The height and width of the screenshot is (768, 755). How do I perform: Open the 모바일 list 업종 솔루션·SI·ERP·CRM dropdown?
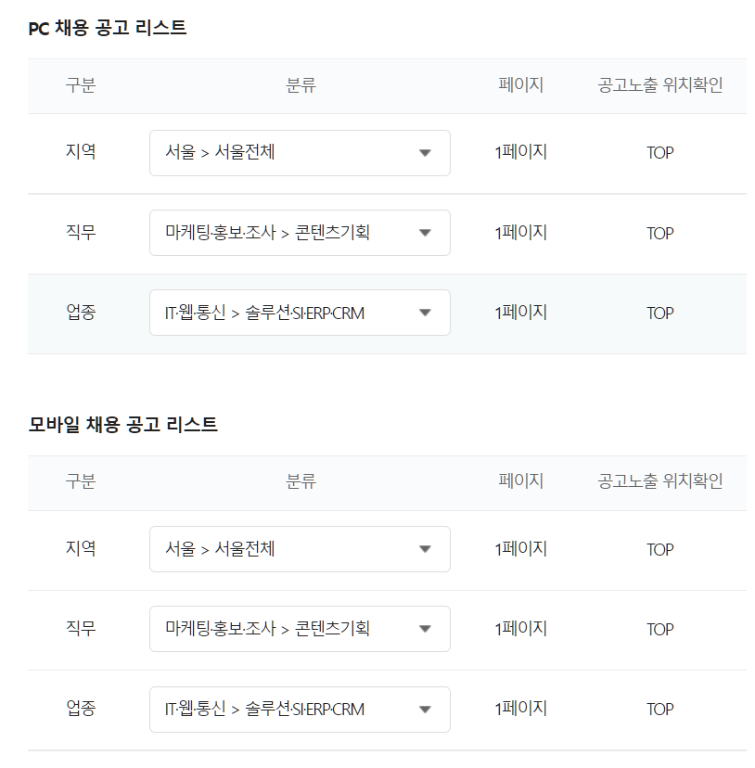300,710
